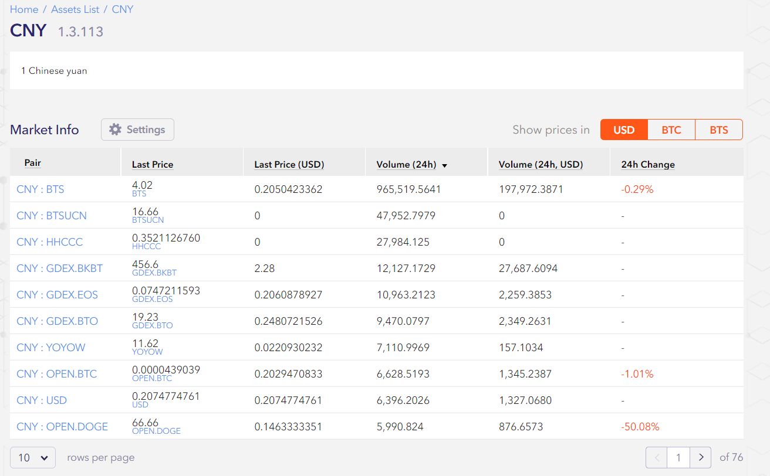Click the gear icon in the Settings button
This screenshot has height=476, width=770.
115,130
